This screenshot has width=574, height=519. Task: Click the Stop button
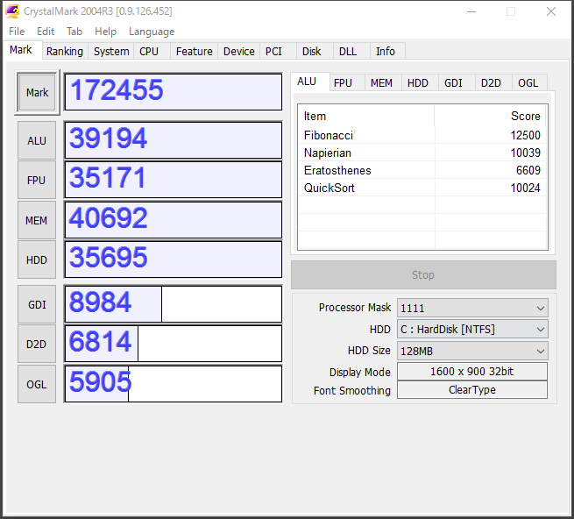423,274
